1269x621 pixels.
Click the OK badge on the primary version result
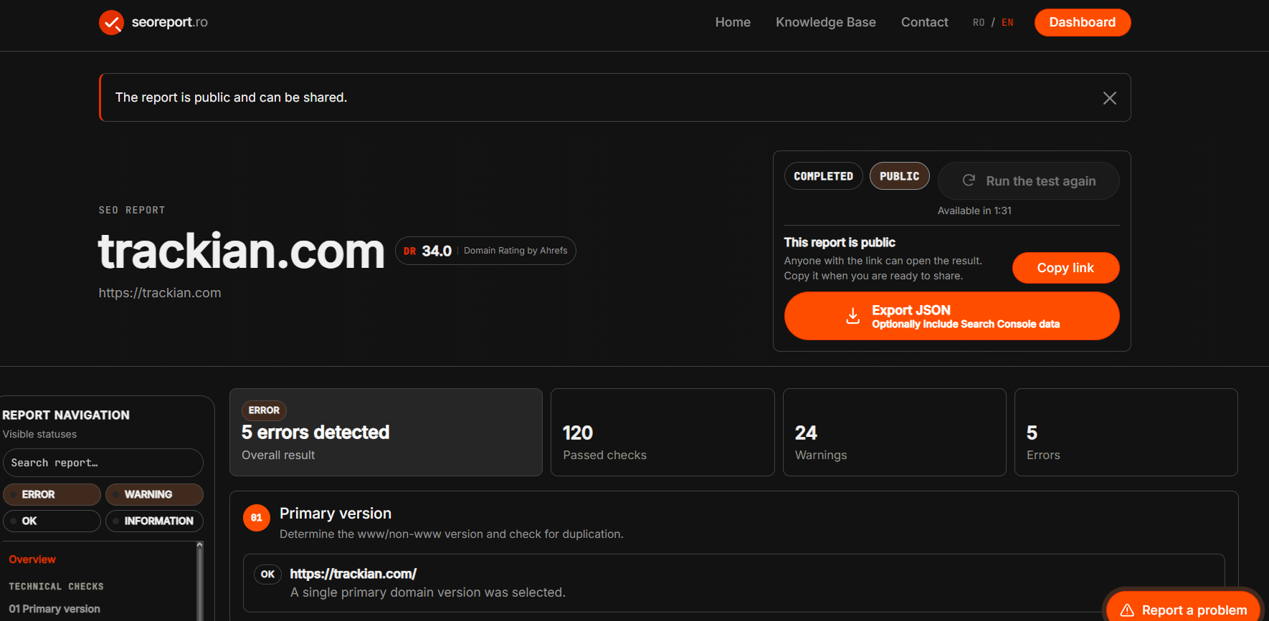(267, 574)
